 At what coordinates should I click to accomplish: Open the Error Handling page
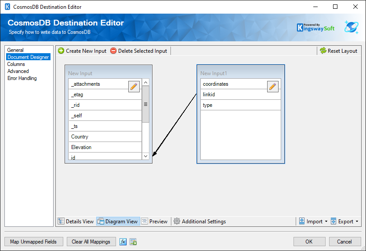click(x=22, y=78)
